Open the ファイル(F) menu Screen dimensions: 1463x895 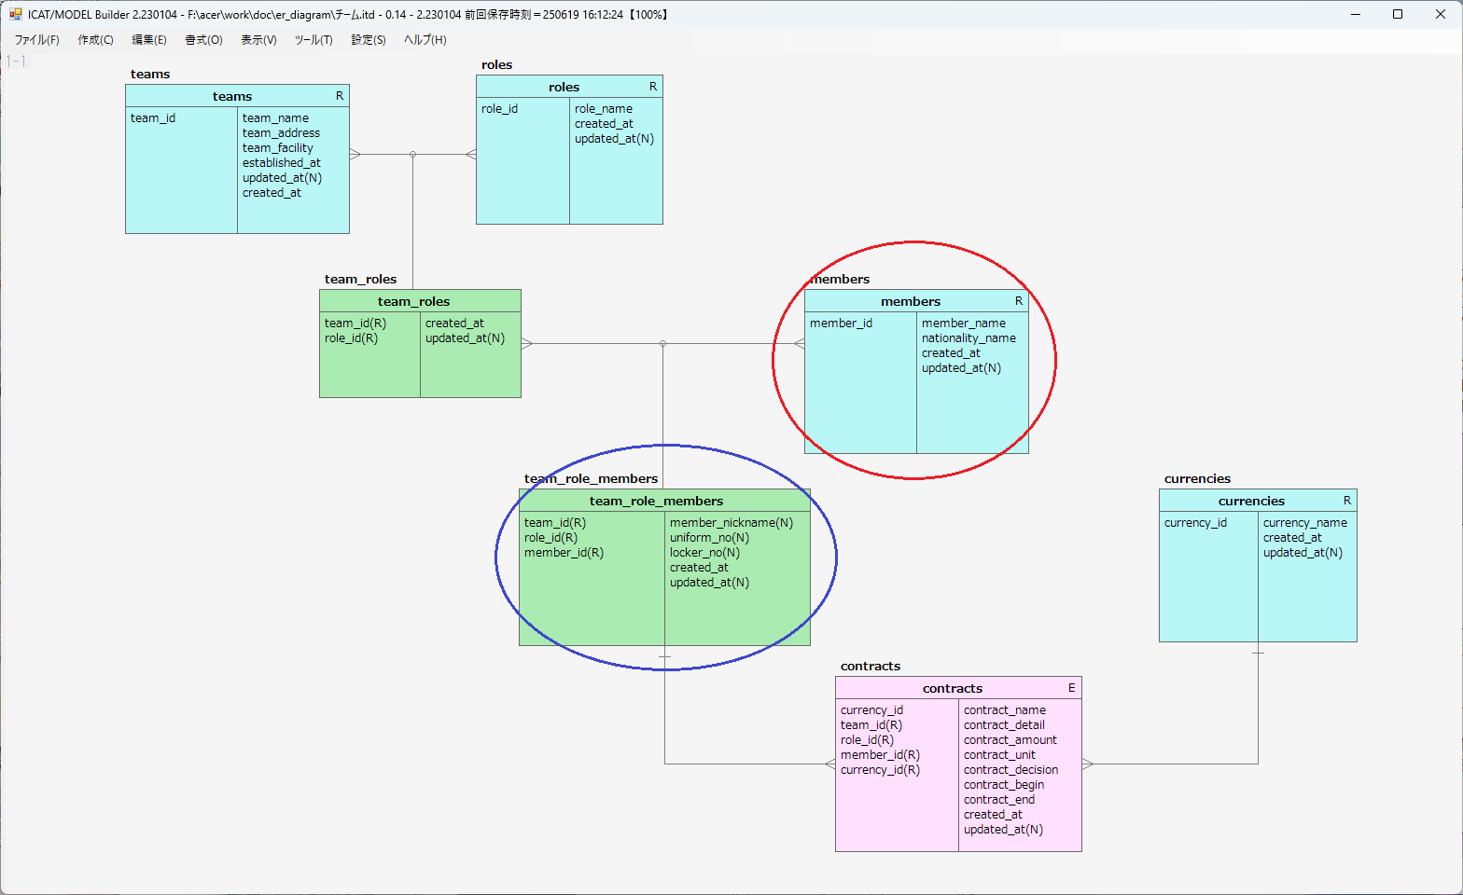point(36,40)
